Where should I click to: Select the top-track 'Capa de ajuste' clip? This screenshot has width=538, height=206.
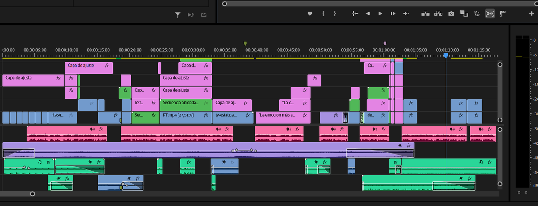(89, 68)
